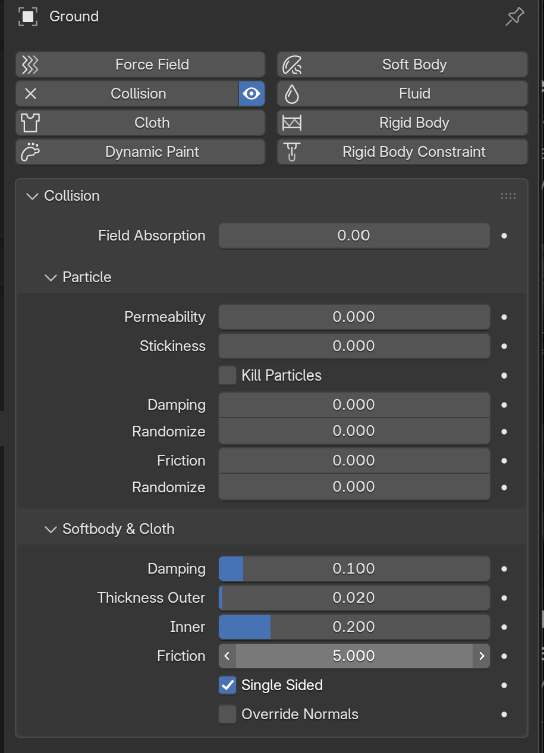Enable the Override Normals checkbox
The height and width of the screenshot is (753, 544).
[227, 714]
